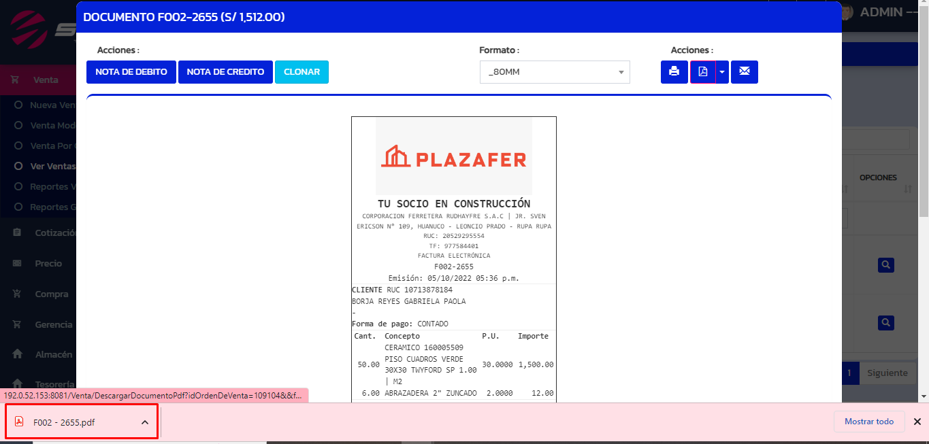Click the Cotización clipboard icon
This screenshot has height=444, width=929.
[18, 233]
